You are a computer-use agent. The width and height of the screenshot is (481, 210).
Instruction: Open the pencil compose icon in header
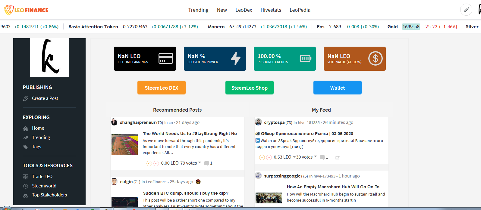[x=466, y=10]
